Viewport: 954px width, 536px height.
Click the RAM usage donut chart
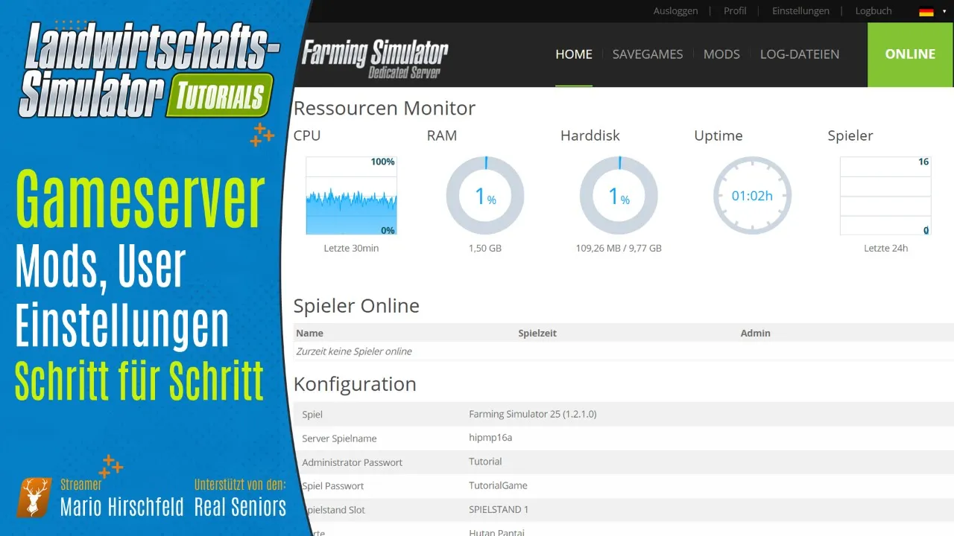(485, 196)
